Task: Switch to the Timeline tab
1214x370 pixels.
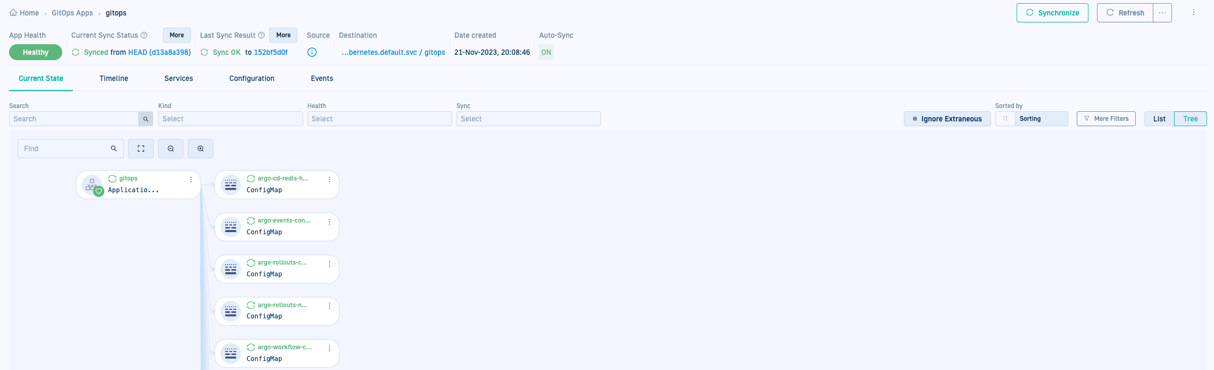Action: tap(114, 78)
